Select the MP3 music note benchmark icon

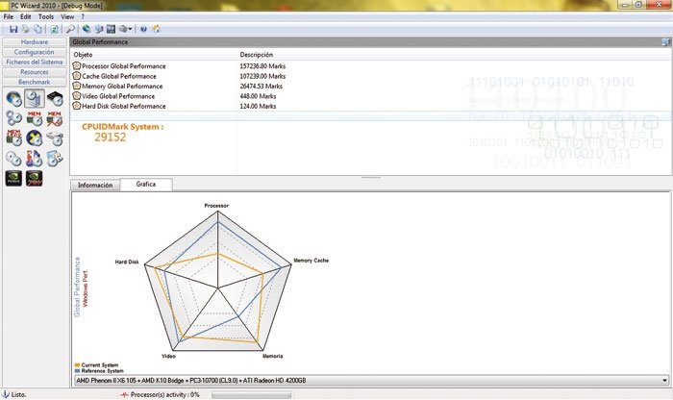(34, 159)
